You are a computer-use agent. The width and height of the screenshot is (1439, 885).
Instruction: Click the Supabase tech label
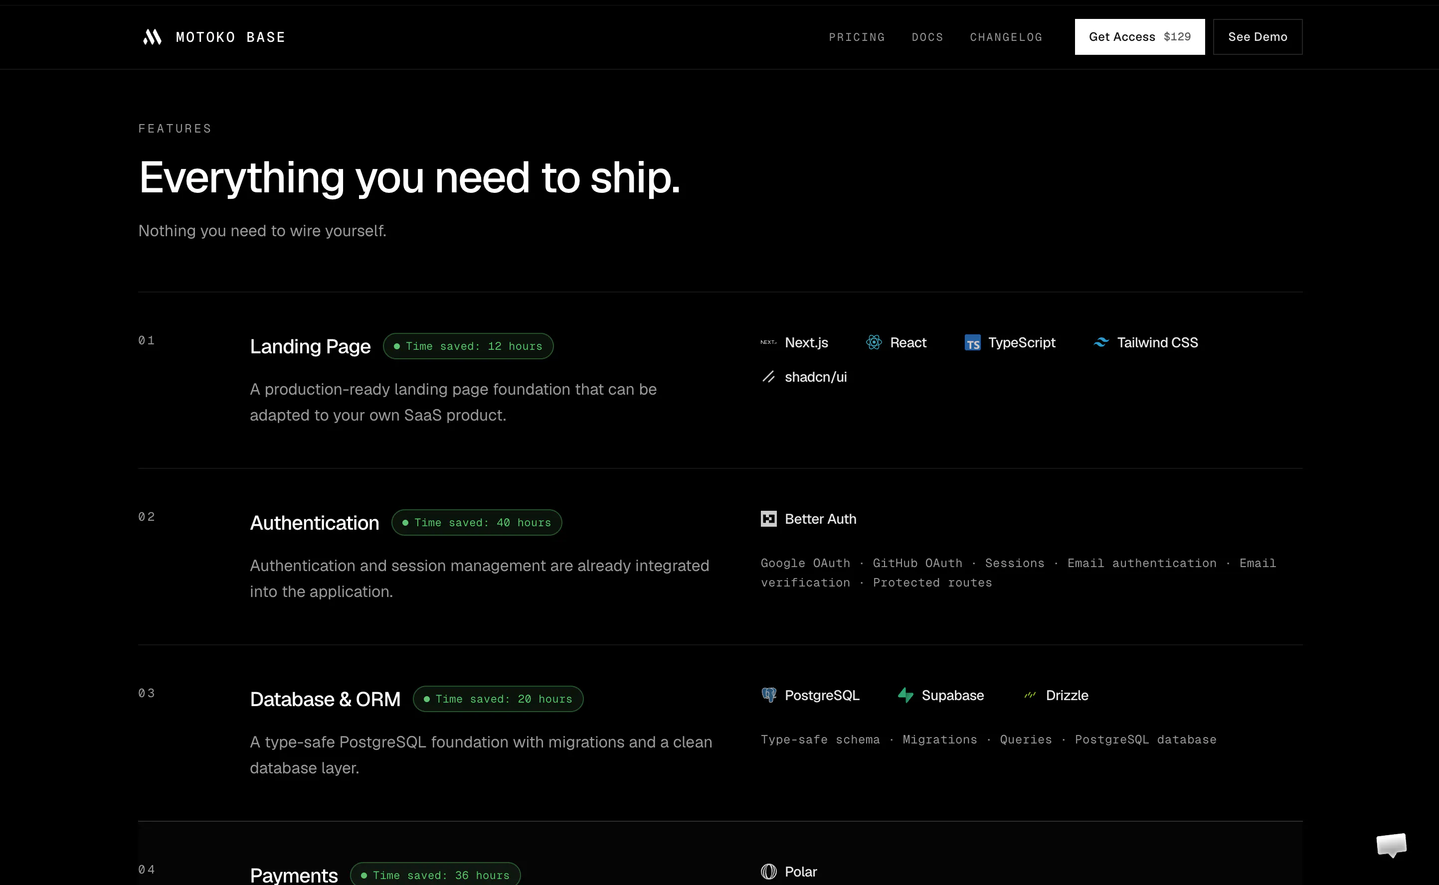coord(952,695)
